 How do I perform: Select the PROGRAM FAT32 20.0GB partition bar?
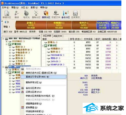click(x=102, y=25)
